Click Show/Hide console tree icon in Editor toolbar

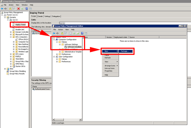(x=66, y=33)
